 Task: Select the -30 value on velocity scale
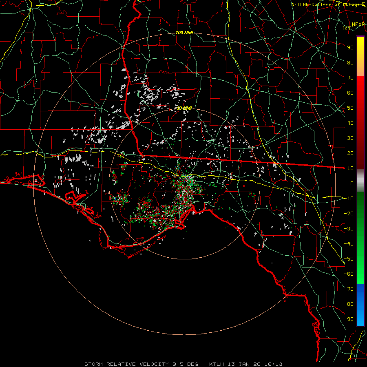coord(349,229)
